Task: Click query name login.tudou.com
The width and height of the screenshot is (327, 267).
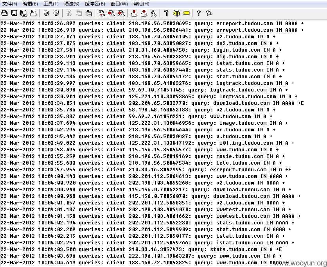Action: [237, 50]
